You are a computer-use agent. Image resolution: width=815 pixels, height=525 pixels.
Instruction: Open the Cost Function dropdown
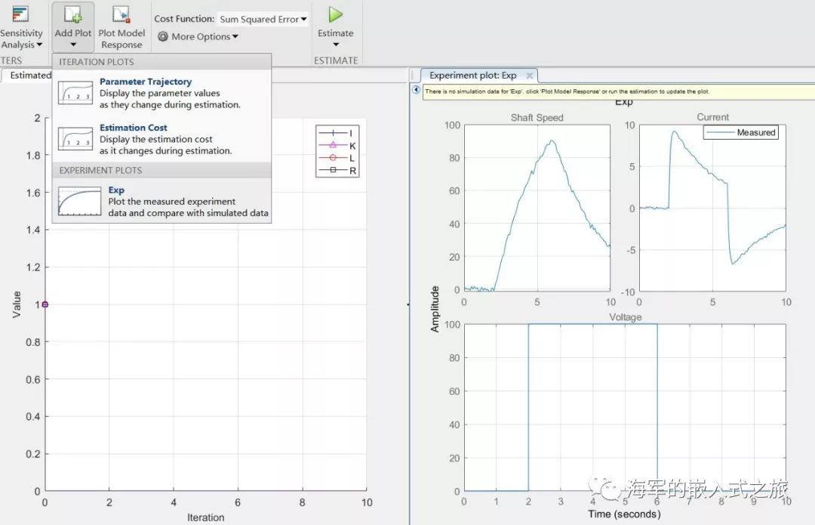tap(263, 19)
